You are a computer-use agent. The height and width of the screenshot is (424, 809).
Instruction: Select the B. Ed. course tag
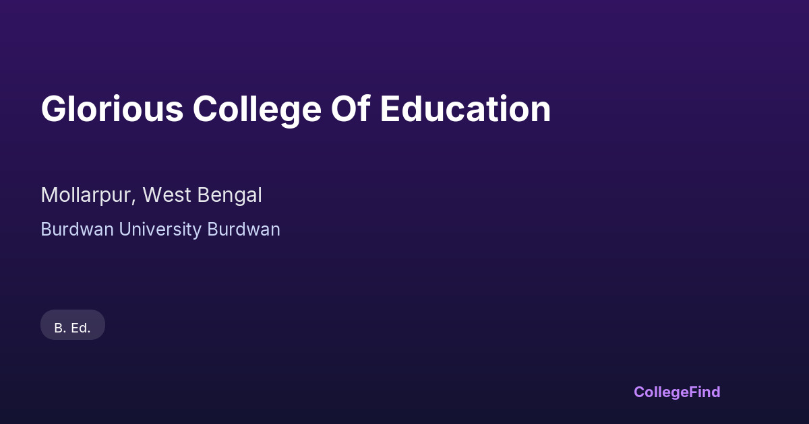pyautogui.click(x=72, y=328)
